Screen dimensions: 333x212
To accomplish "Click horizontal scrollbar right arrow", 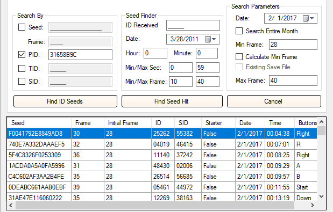I will (312, 205).
